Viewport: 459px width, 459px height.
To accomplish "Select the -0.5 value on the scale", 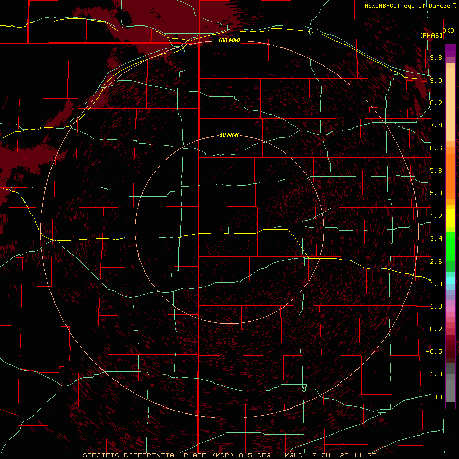I will click(x=434, y=352).
